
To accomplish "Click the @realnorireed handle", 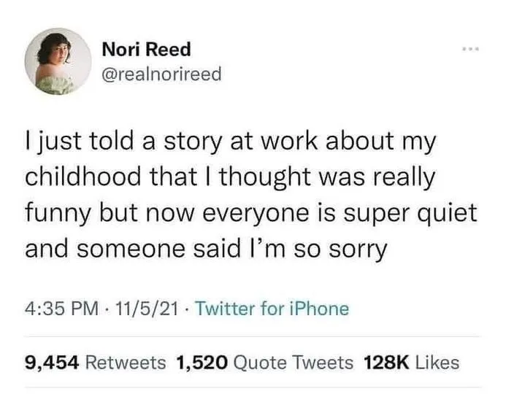I will click(161, 74).
